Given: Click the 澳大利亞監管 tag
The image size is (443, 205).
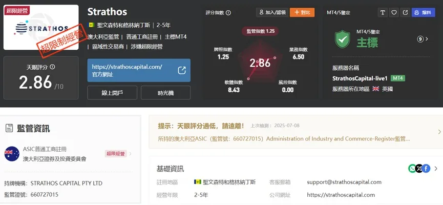Looking at the screenshot, I should click(103, 37).
